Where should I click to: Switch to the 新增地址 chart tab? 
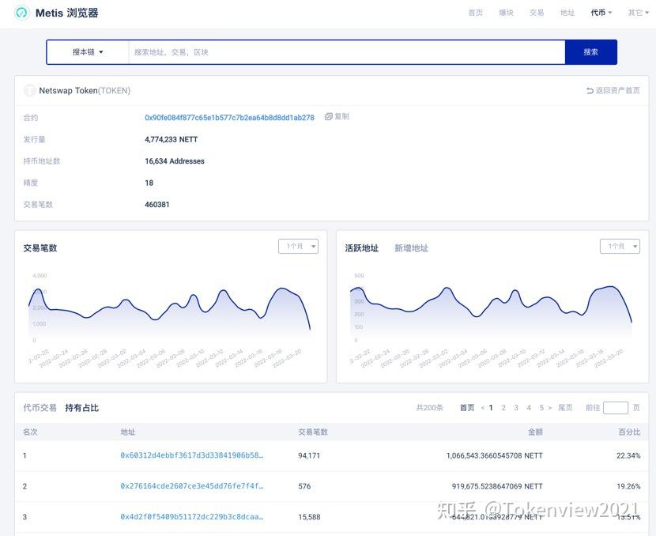[x=411, y=248]
